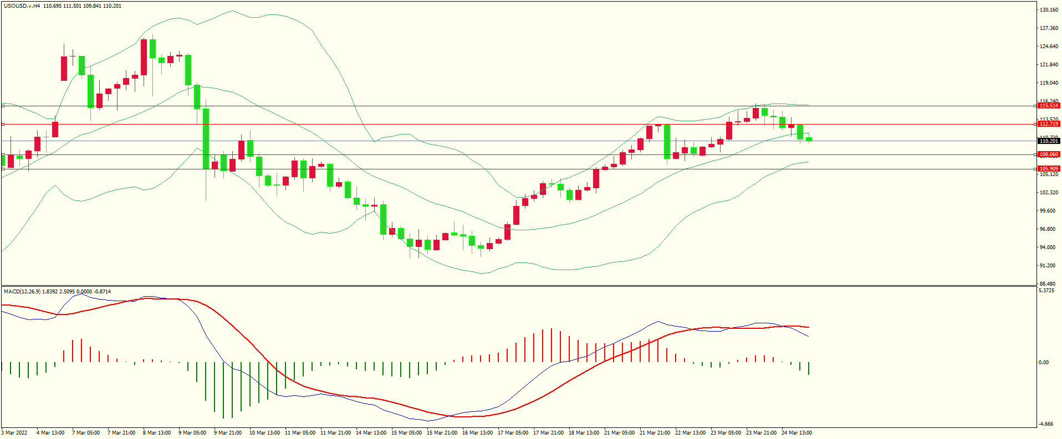The width and height of the screenshot is (1062, 439).
Task: Click the 99.600 price scale label
Action: [x=1048, y=211]
